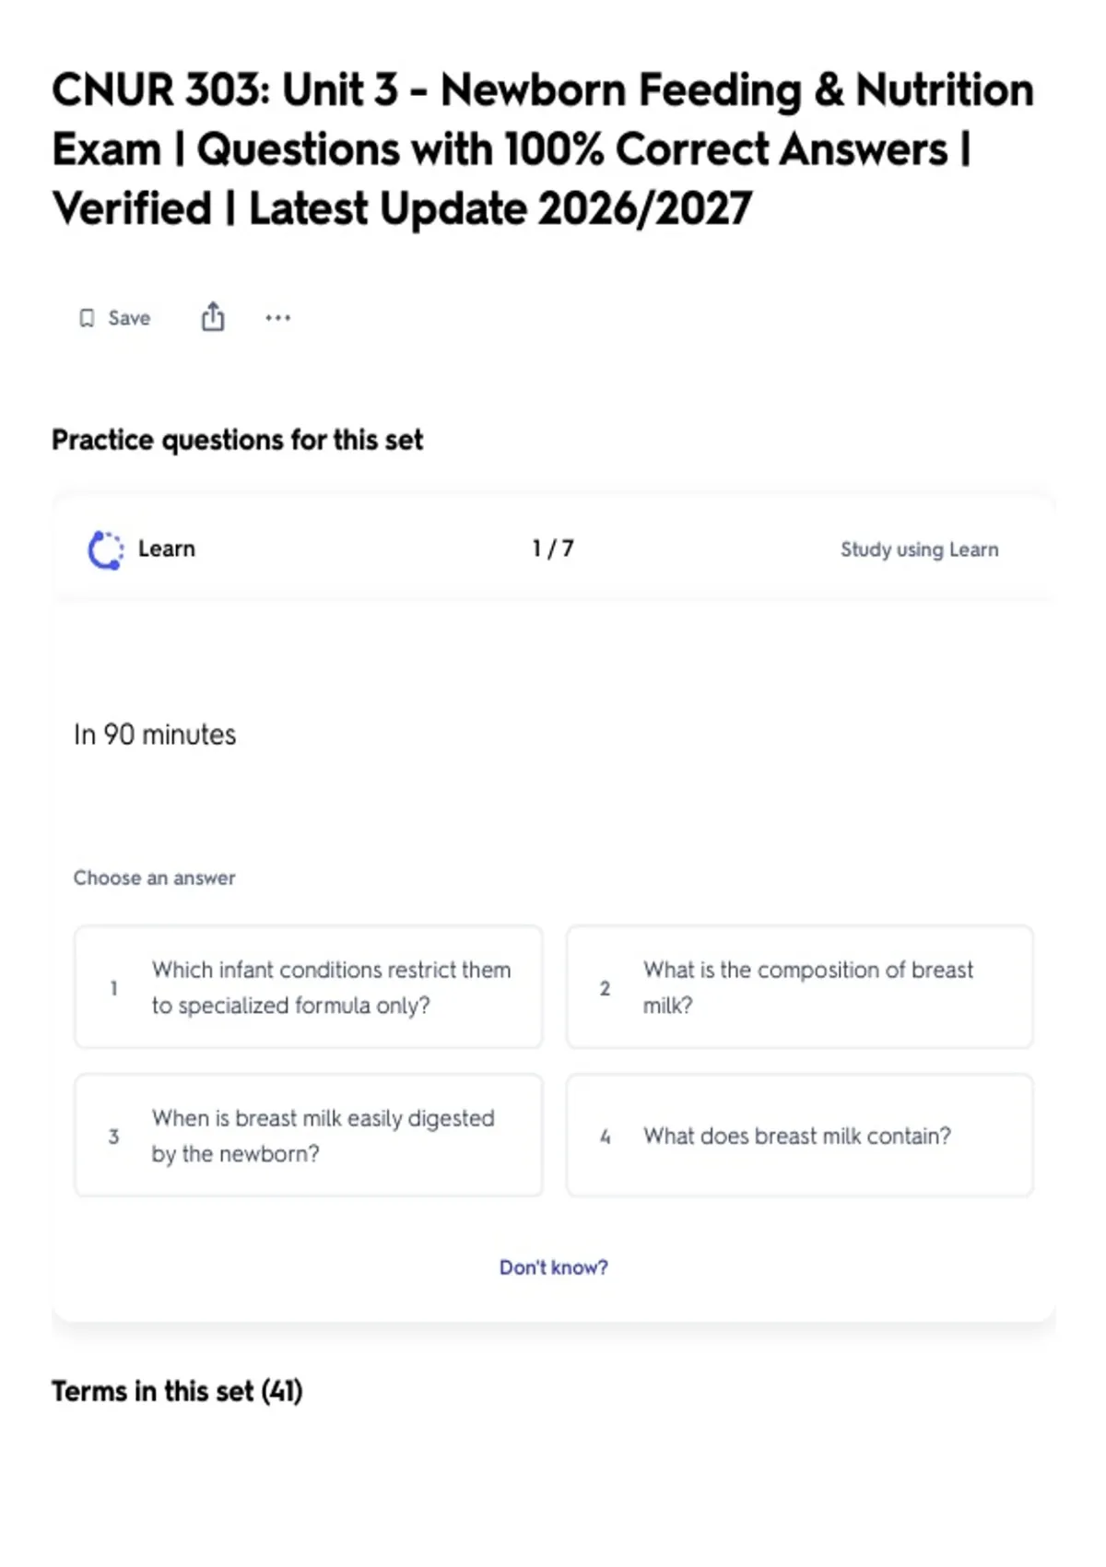Image resolution: width=1106 pixels, height=1567 pixels.
Task: Choose answer 3 about easily digested milk
Action: coord(309,1136)
